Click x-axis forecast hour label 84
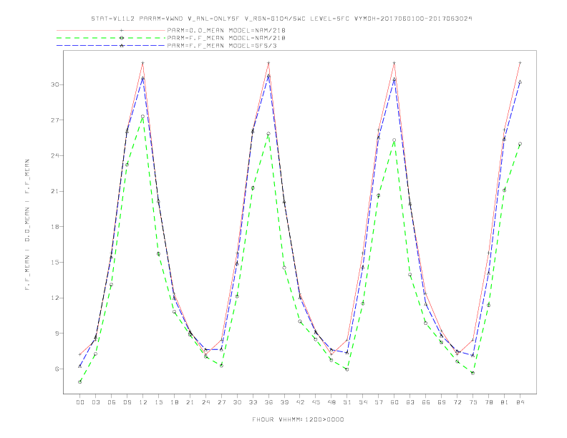Screen dimensions: 567x438 click(520, 402)
